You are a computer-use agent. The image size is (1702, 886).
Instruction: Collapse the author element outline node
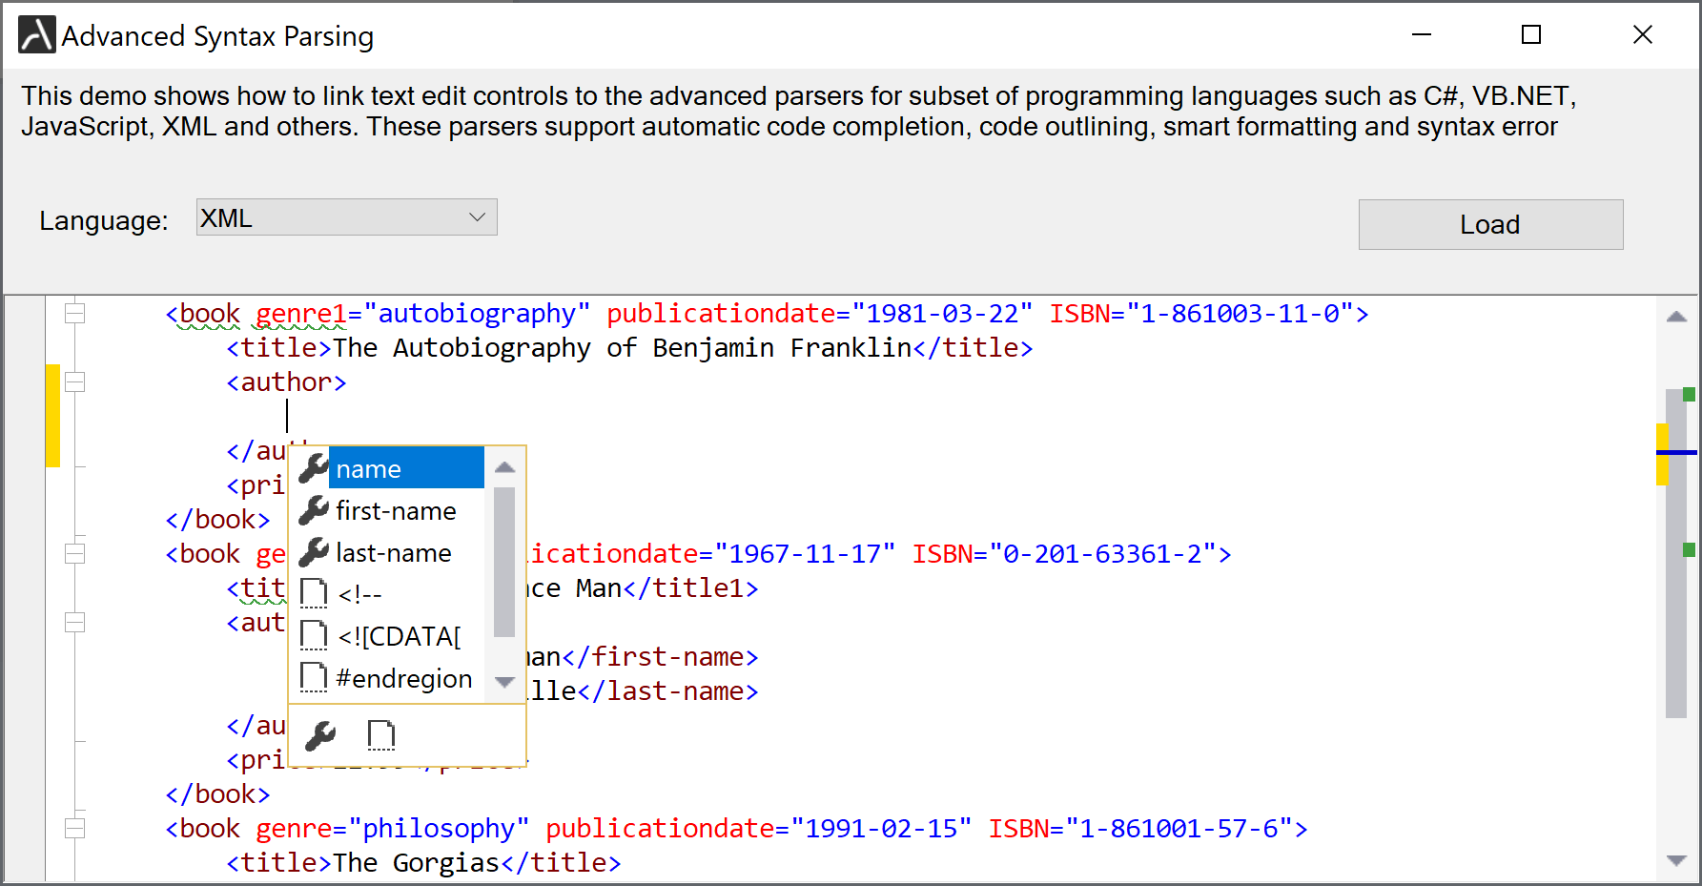point(74,381)
